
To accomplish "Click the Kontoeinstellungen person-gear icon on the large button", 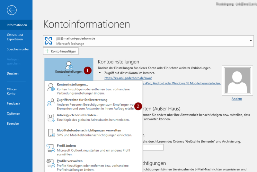I will coord(69,65).
